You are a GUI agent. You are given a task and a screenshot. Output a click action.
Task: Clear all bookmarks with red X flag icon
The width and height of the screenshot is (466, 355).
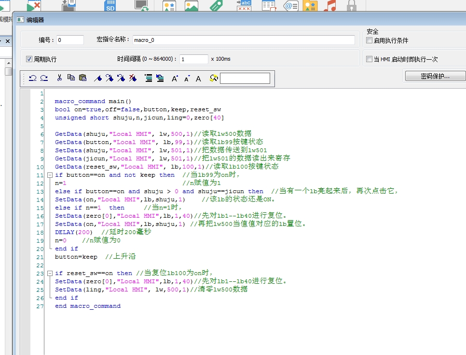[133, 78]
